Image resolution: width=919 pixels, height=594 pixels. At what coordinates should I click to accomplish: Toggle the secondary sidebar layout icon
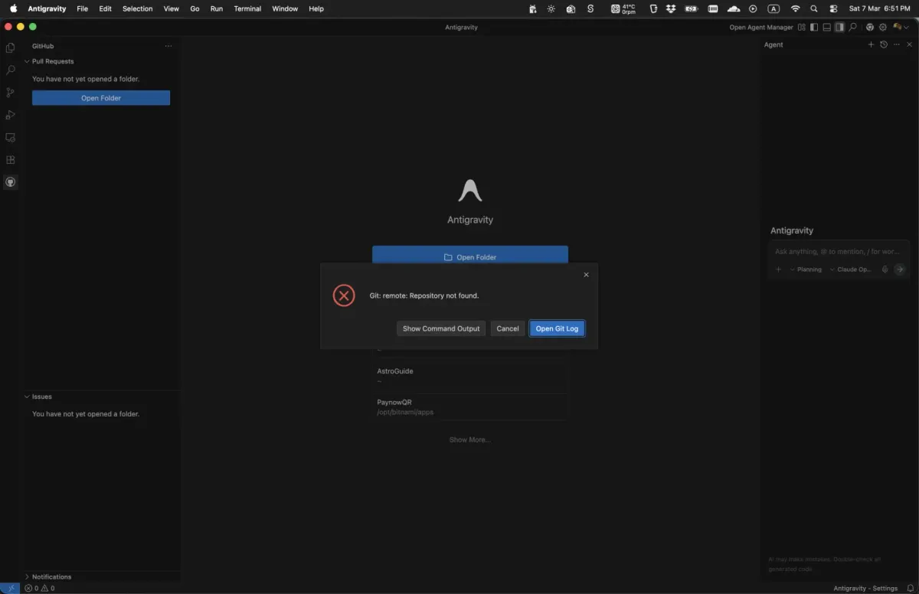(839, 28)
